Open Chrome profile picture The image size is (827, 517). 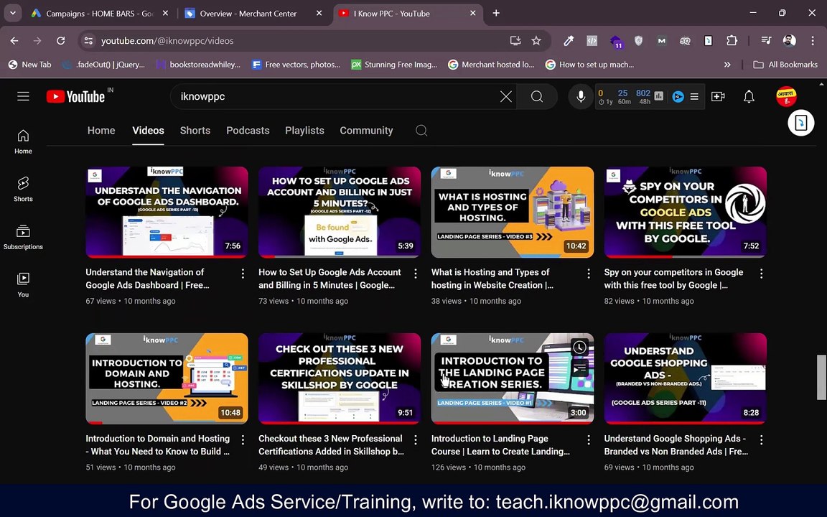point(790,41)
